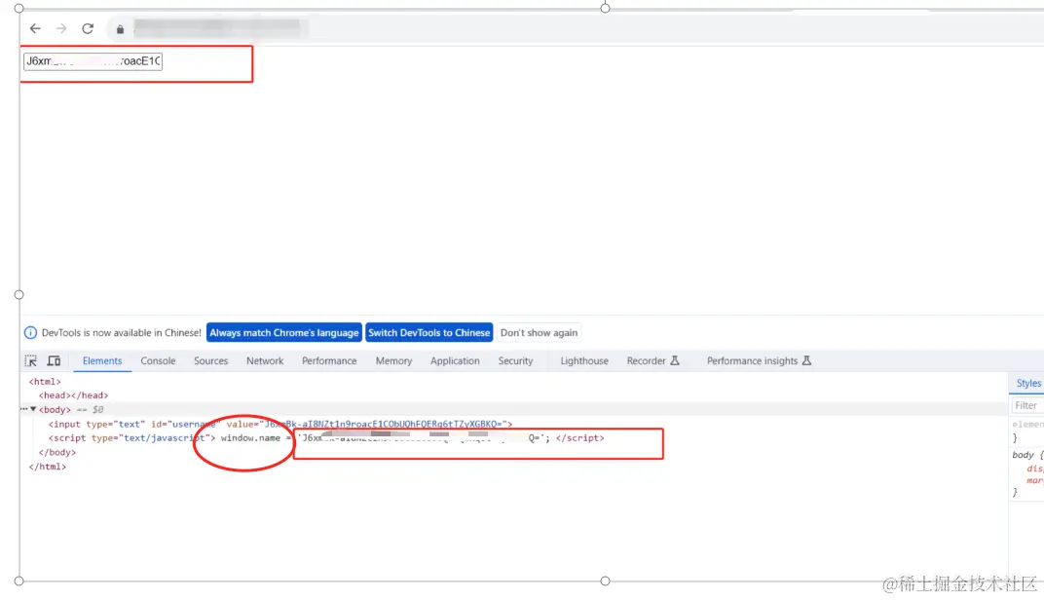This screenshot has height=600, width=1044.
Task: Open the Performance tab
Action: 329,361
